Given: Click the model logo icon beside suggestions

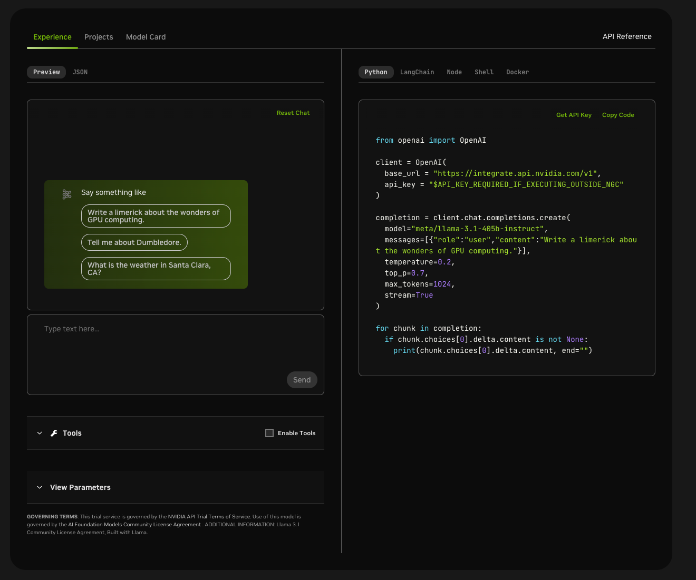Looking at the screenshot, I should pyautogui.click(x=67, y=194).
